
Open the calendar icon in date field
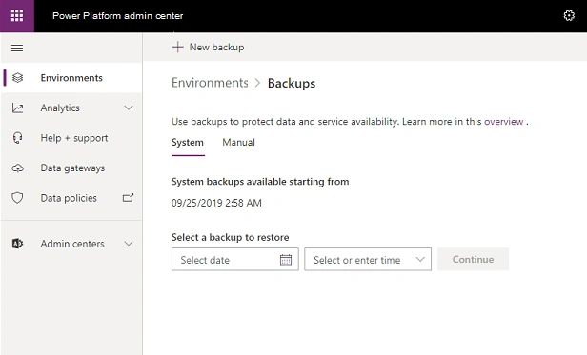(x=286, y=260)
